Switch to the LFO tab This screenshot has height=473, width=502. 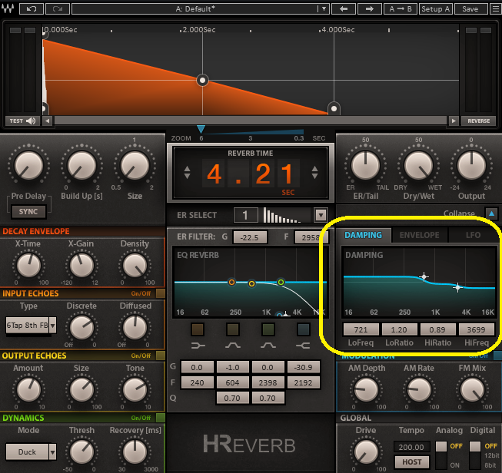(x=472, y=235)
